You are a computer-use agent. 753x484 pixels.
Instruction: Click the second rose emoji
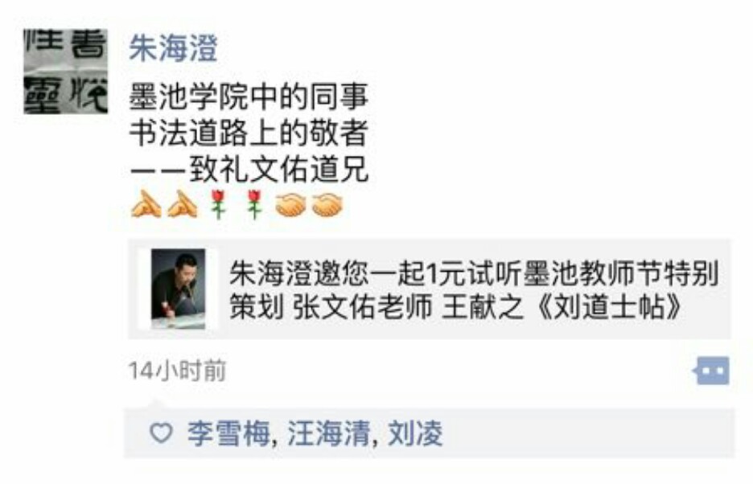pyautogui.click(x=254, y=204)
